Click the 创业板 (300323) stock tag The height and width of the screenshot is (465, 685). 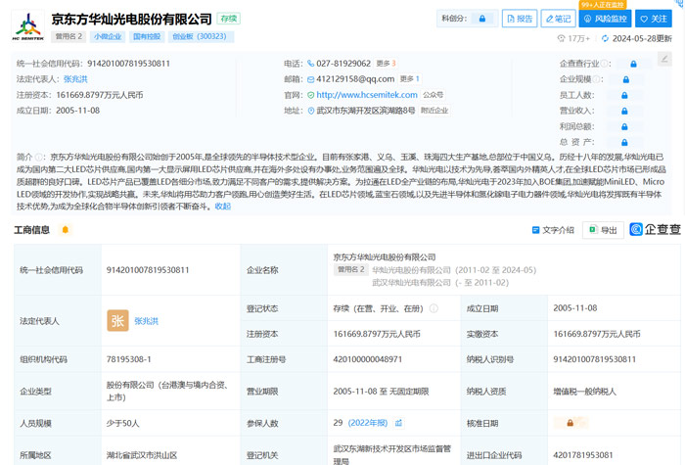click(x=201, y=37)
